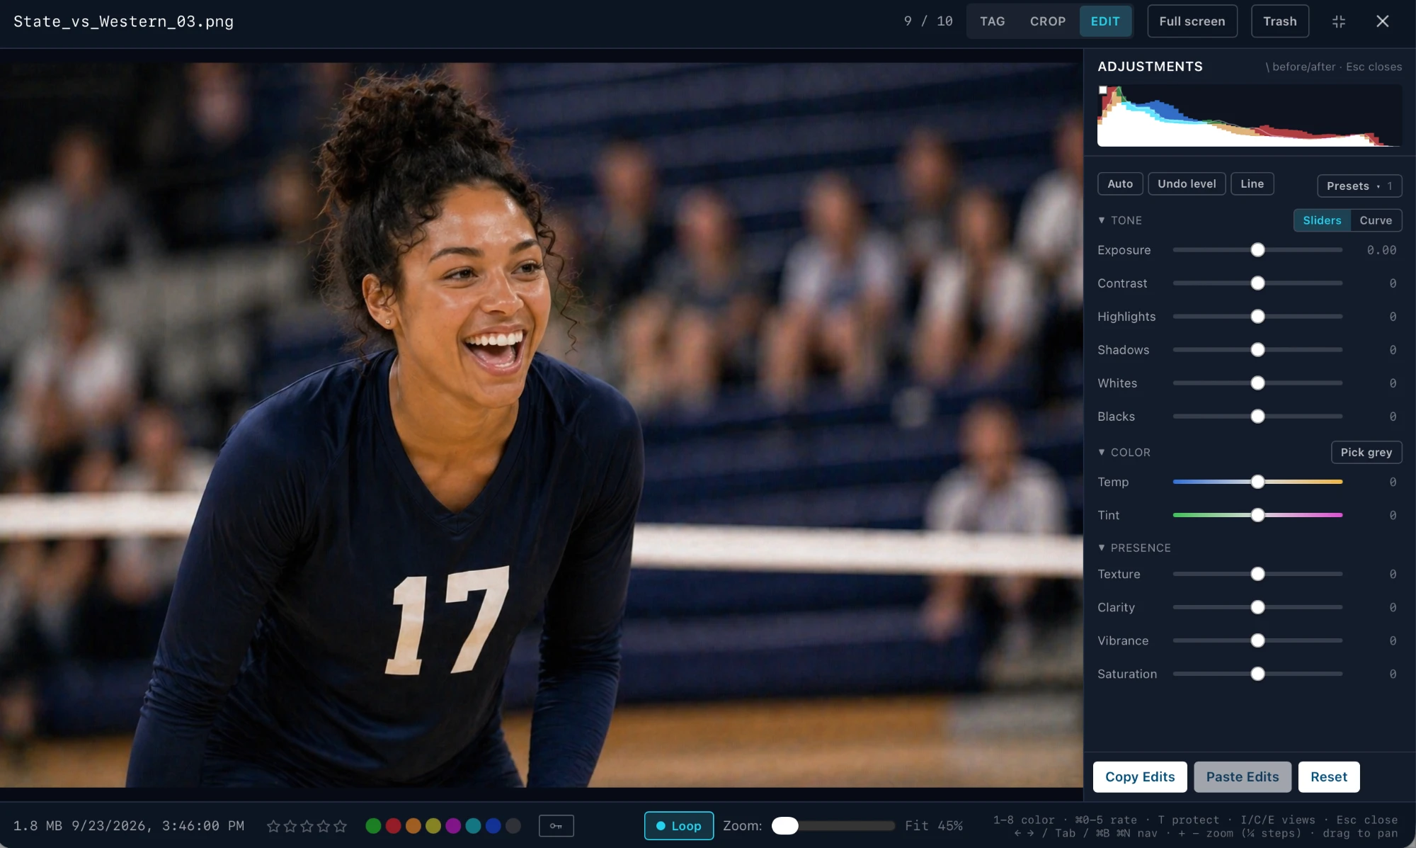
Task: Collapse the PRESENCE section
Action: (1134, 548)
